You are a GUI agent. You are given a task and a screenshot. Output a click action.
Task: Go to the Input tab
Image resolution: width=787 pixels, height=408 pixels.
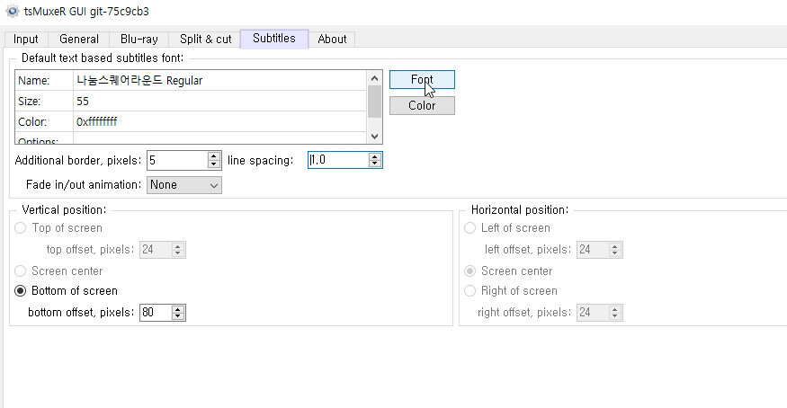(26, 39)
